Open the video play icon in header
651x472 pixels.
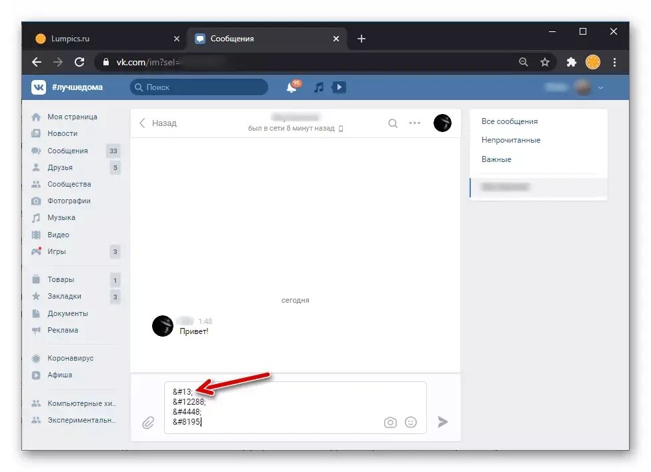tap(340, 87)
